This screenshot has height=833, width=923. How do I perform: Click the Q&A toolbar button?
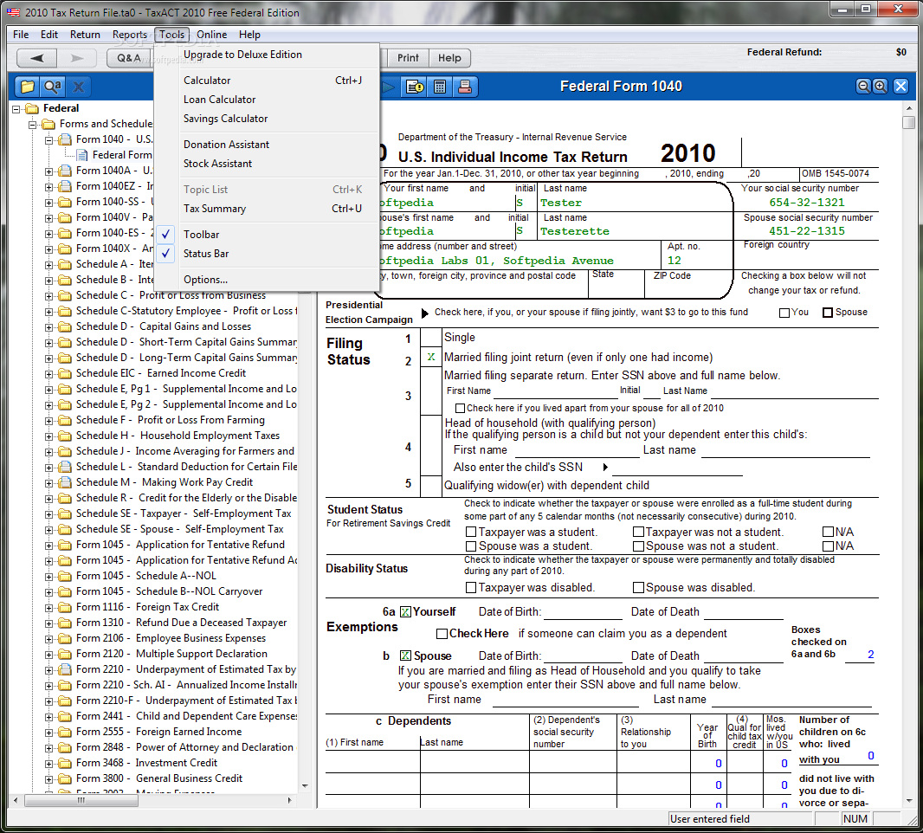(x=130, y=58)
